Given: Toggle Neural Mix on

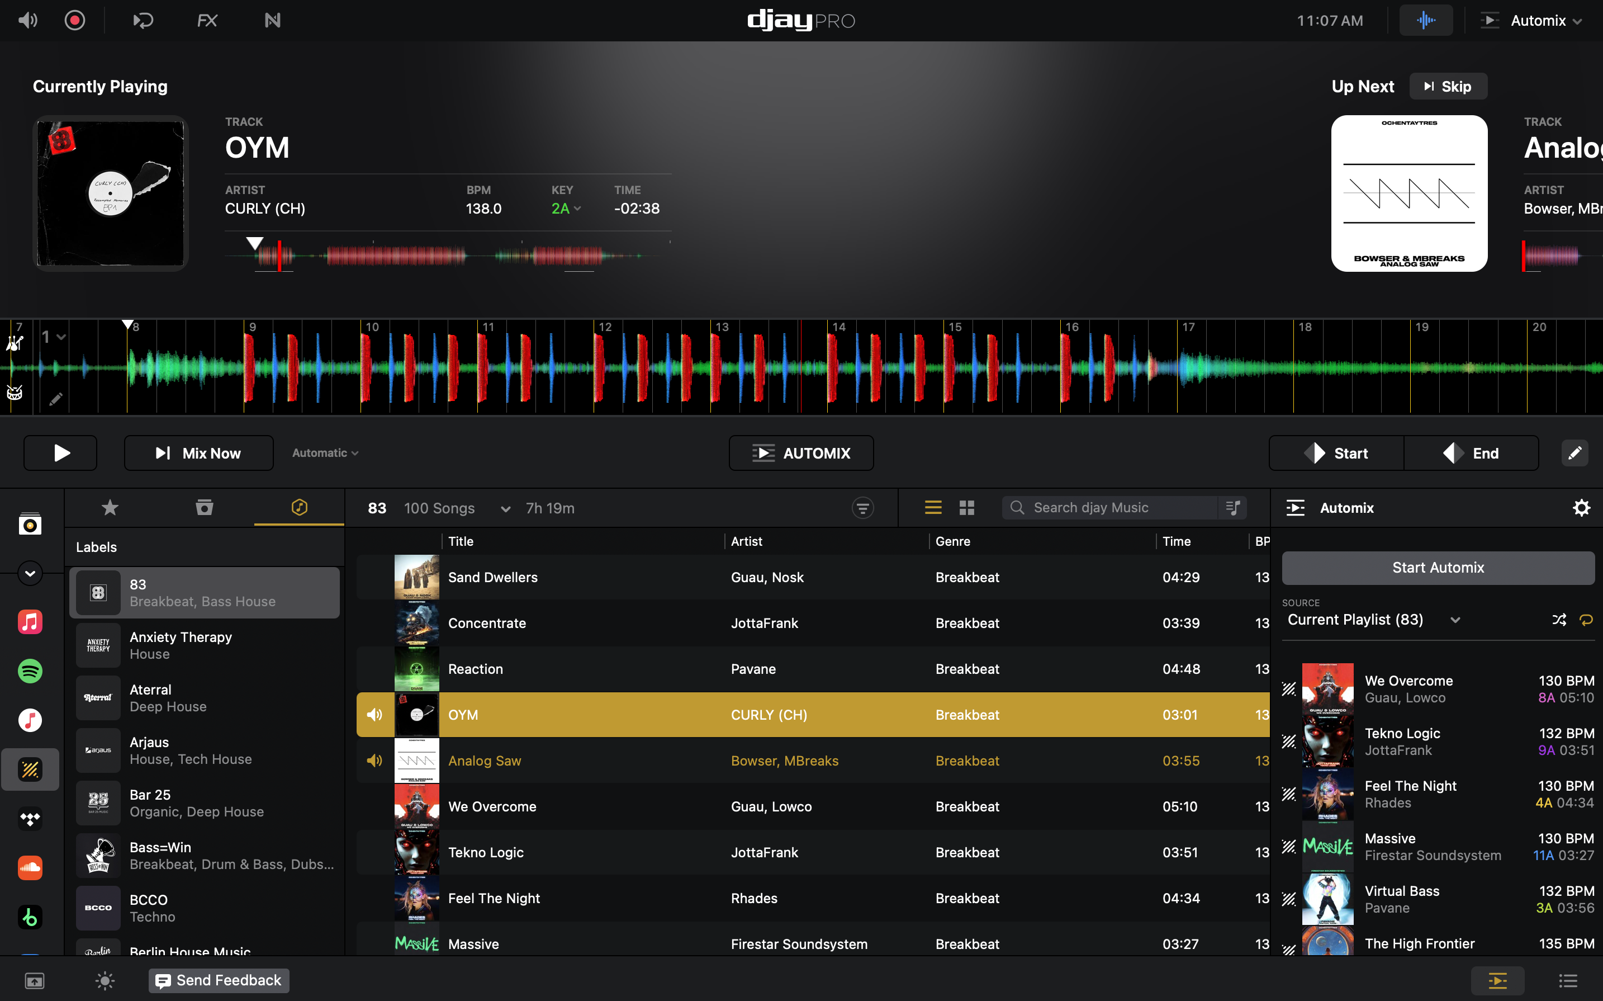Looking at the screenshot, I should pos(271,20).
